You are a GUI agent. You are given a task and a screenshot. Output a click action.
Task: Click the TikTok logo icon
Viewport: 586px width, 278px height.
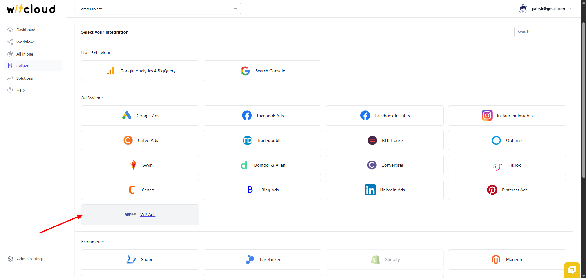coord(498,165)
